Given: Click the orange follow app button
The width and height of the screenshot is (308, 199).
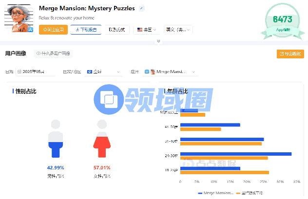Looking at the screenshot, I should click(53, 30).
